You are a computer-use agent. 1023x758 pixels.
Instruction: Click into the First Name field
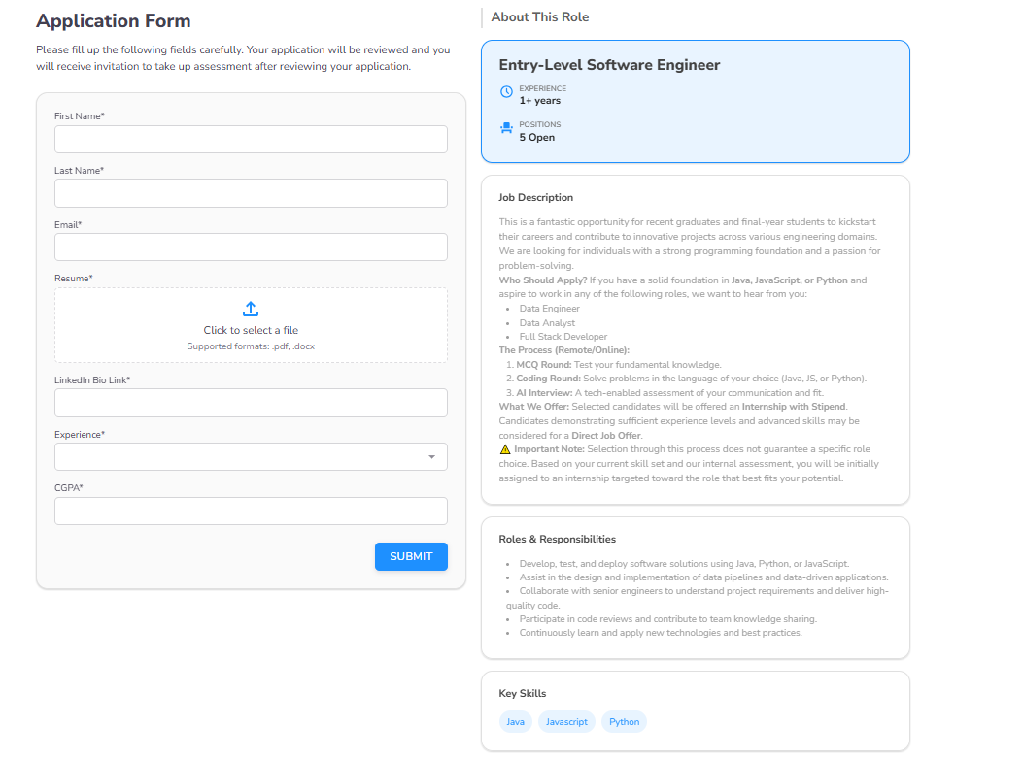coord(251,139)
